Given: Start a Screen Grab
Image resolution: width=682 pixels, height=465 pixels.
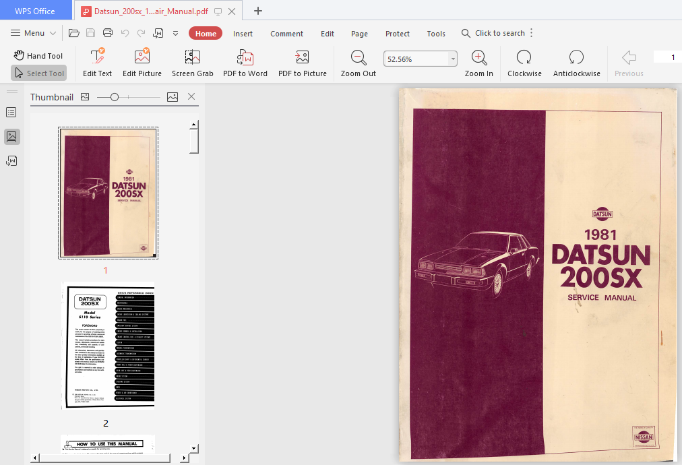Looking at the screenshot, I should (192, 63).
